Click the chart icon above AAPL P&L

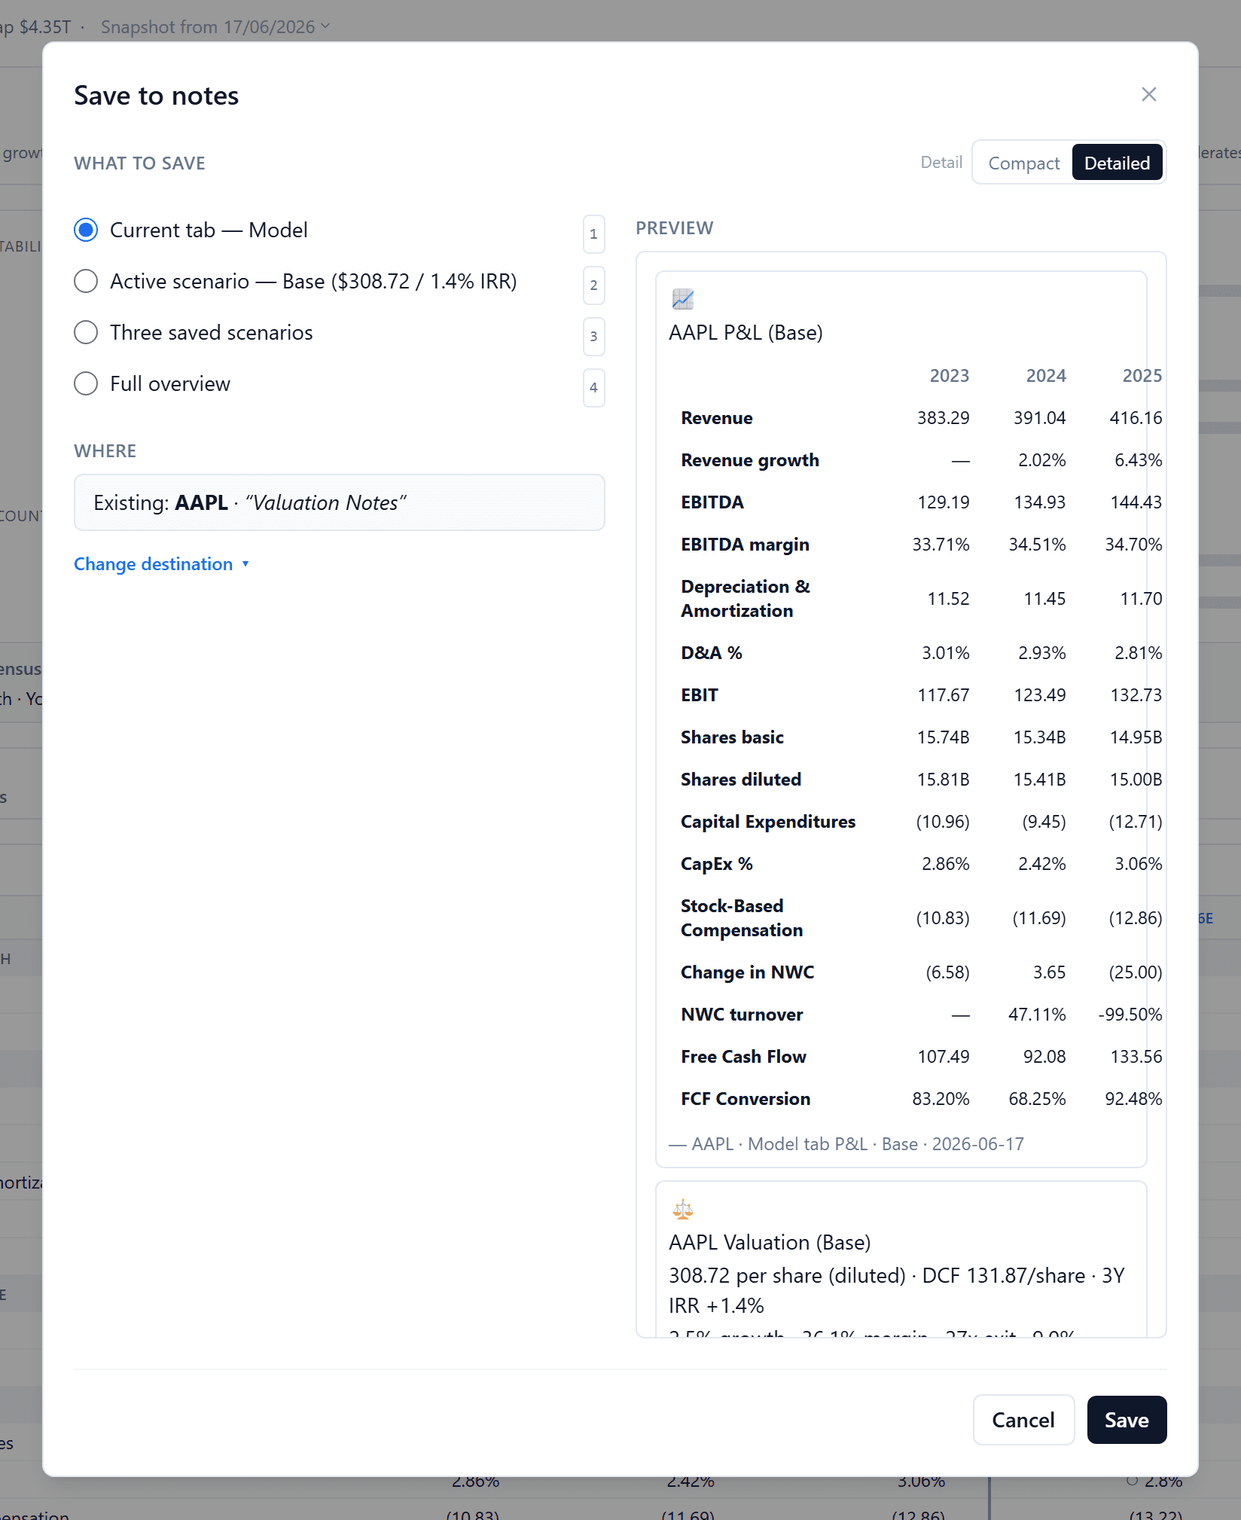click(683, 299)
